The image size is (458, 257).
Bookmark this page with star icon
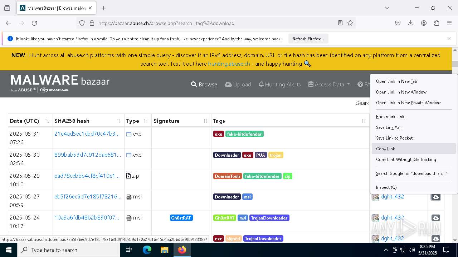pyautogui.click(x=350, y=23)
